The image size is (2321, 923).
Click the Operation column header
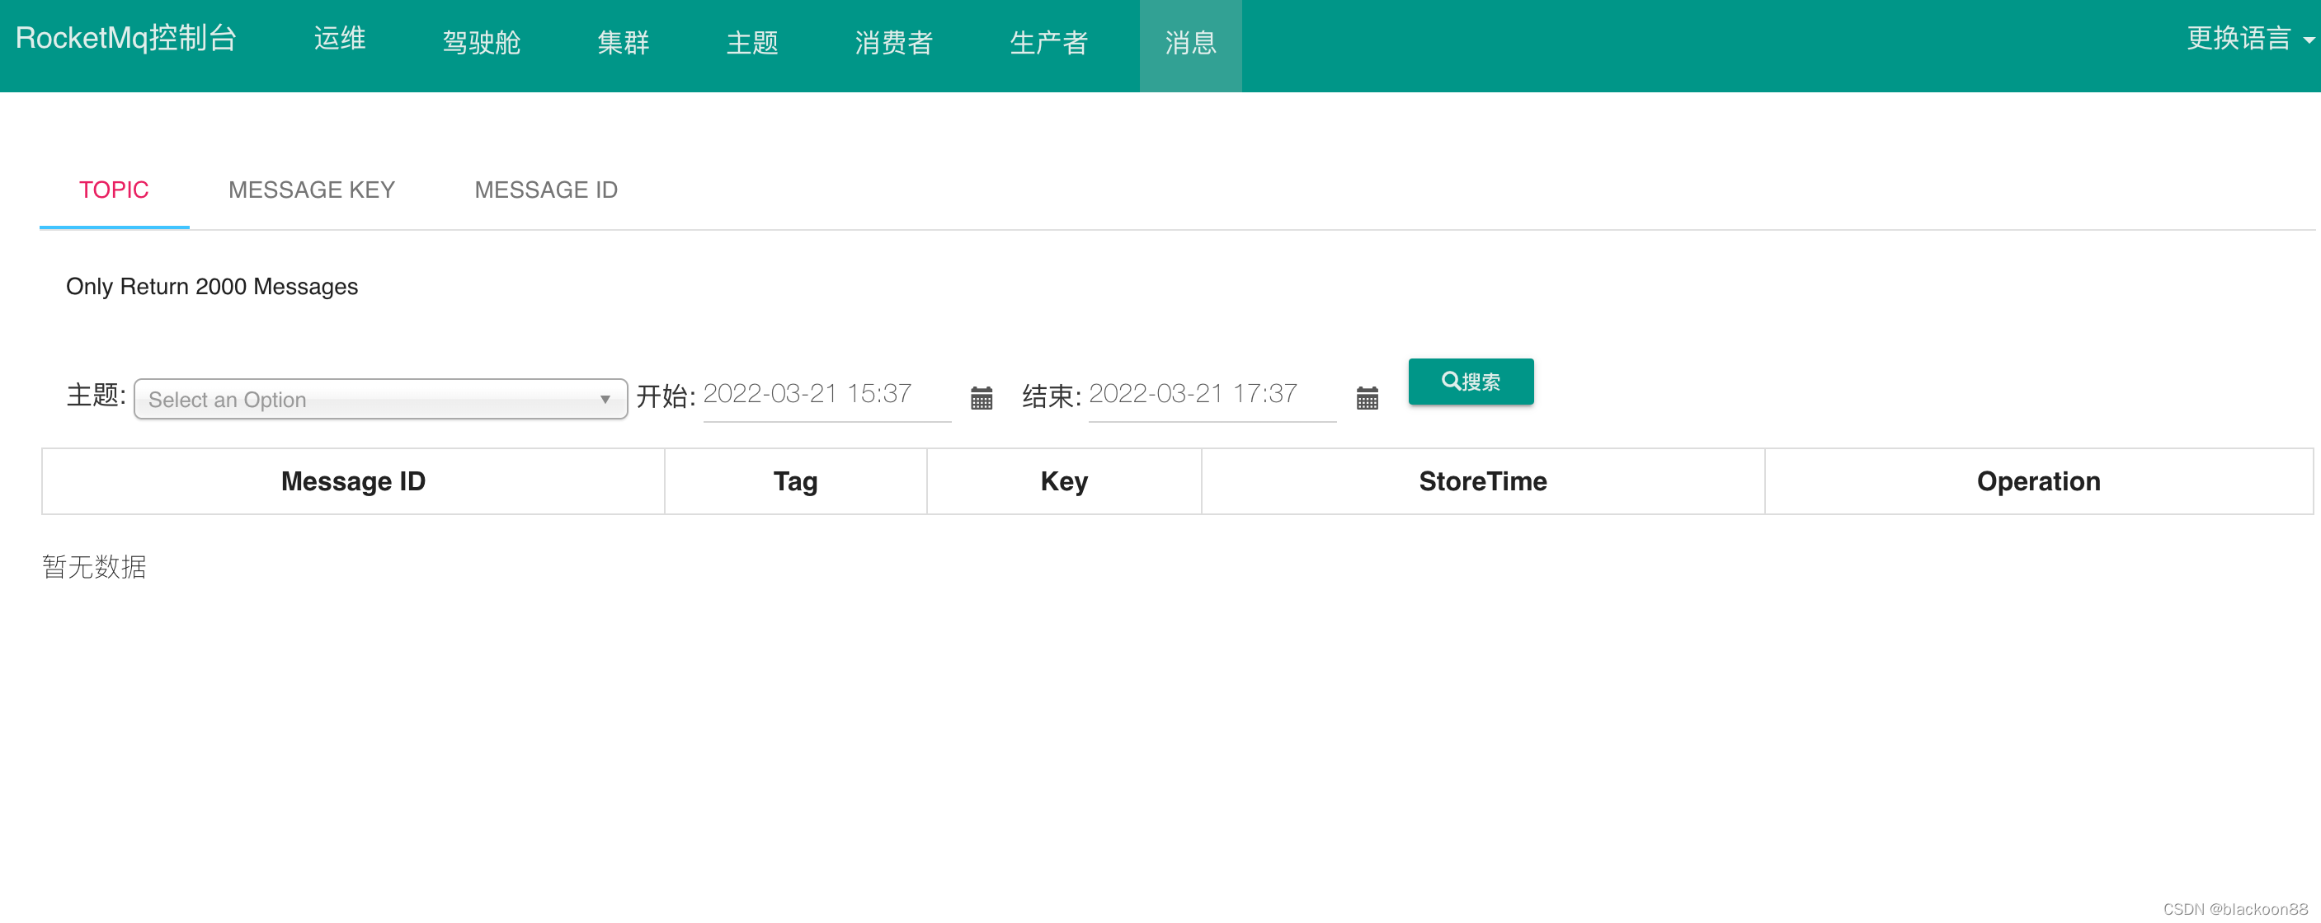[x=2038, y=480]
